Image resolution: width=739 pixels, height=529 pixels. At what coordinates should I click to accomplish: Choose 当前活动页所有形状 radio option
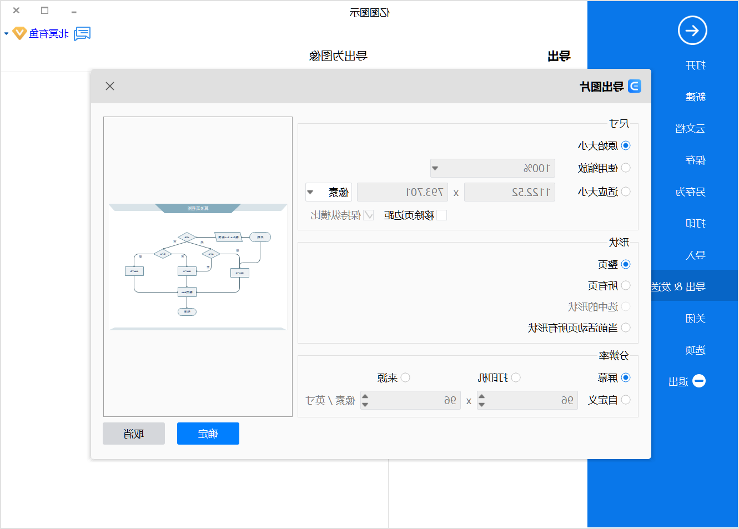[x=626, y=328]
